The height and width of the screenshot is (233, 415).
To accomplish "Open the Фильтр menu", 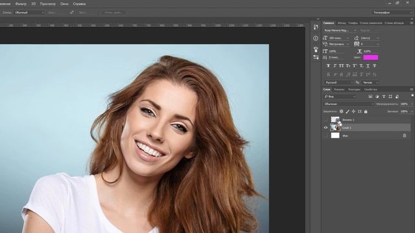I will [21, 4].
